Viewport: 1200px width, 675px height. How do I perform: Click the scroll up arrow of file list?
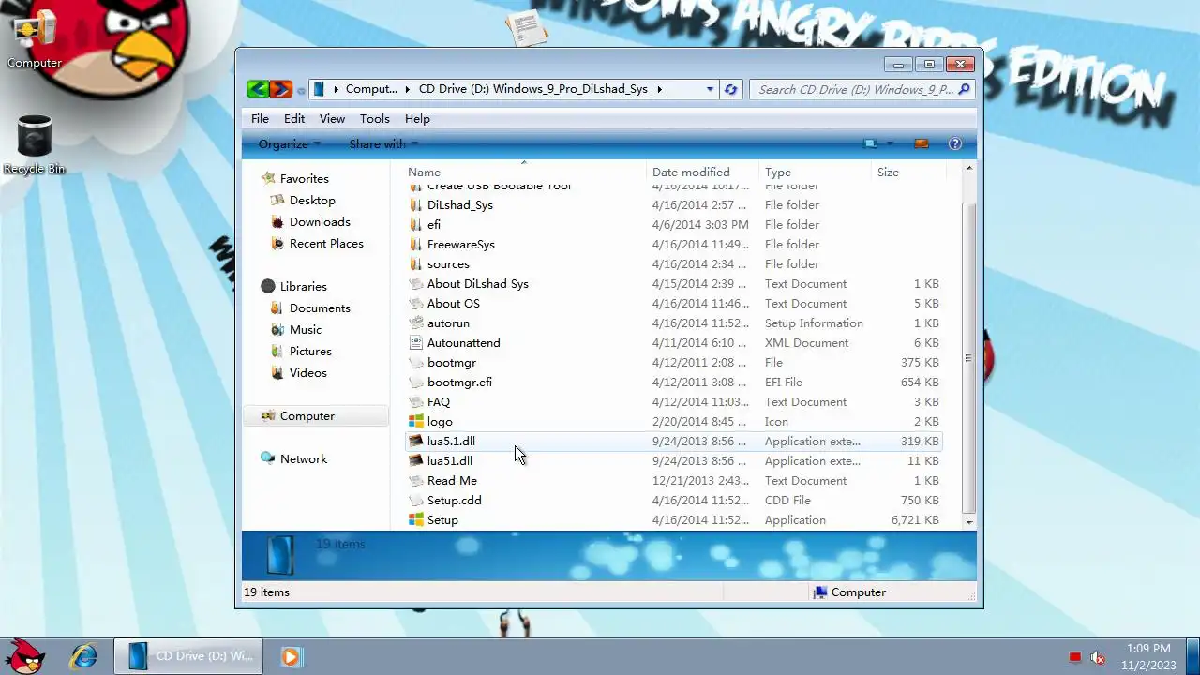pos(969,169)
